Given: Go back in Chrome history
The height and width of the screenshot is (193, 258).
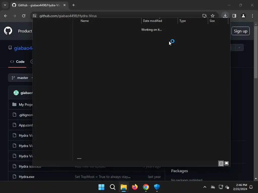Looking at the screenshot, I should click(x=6, y=16).
